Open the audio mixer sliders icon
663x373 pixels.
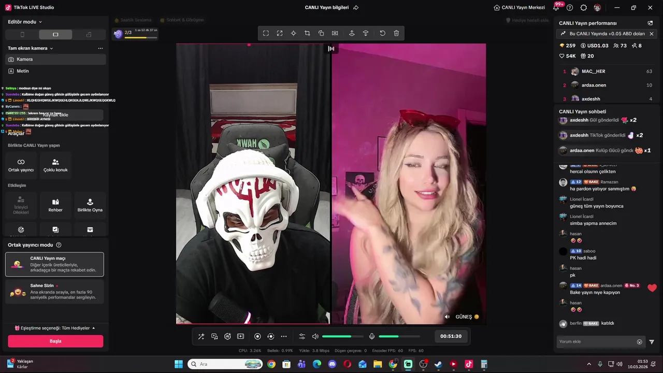pyautogui.click(x=302, y=336)
